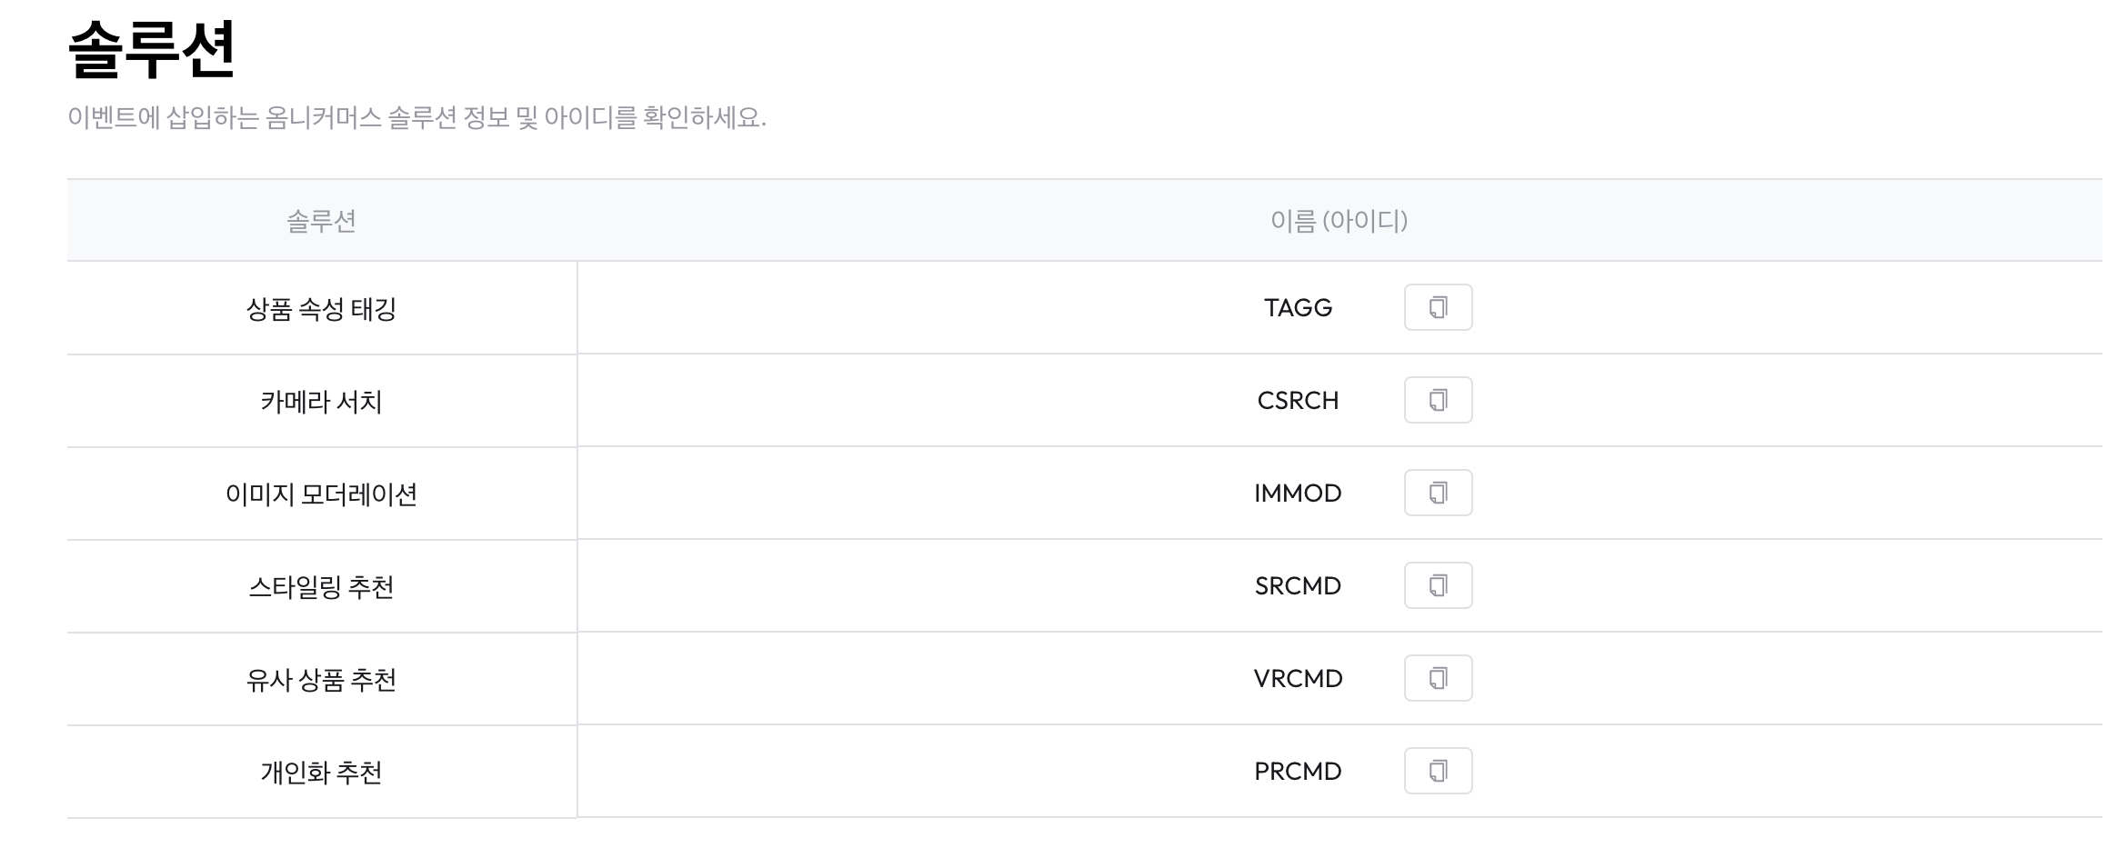Copy the CSRCH solution ID

pyautogui.click(x=1438, y=400)
